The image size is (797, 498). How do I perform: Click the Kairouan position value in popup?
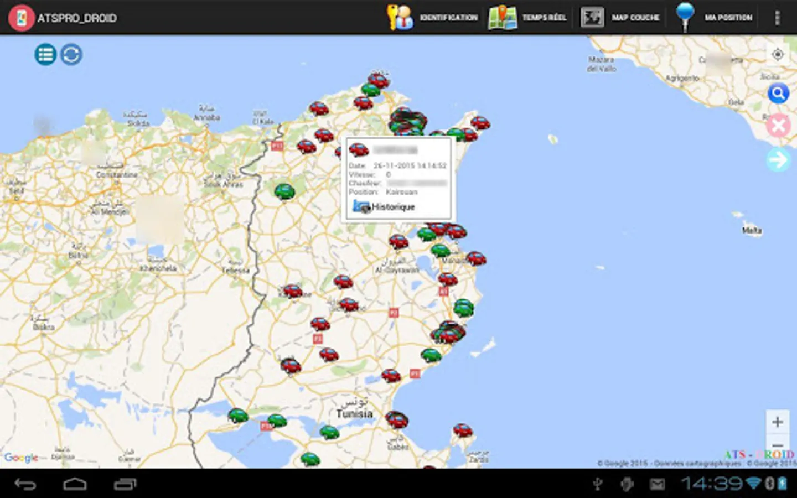401,192
